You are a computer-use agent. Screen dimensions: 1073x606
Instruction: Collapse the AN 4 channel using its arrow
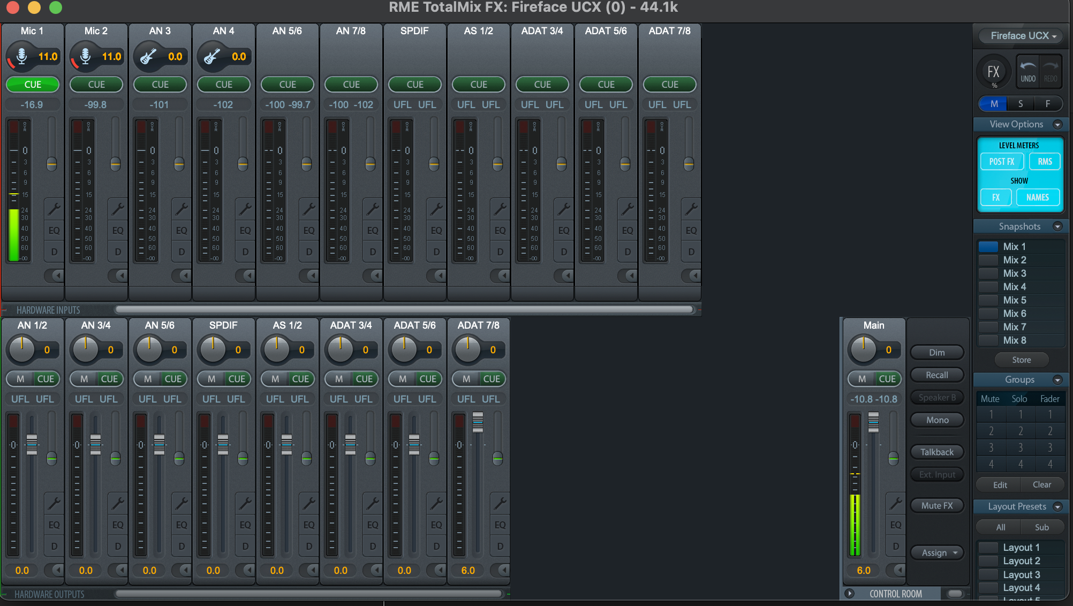(248, 275)
